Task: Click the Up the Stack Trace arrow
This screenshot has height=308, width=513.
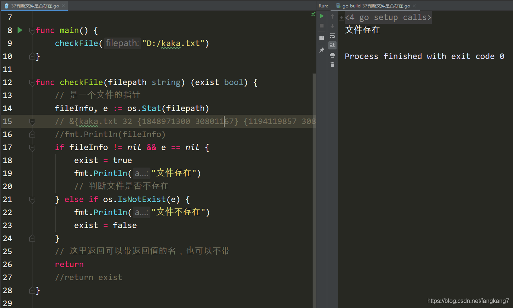Action: coord(332,16)
